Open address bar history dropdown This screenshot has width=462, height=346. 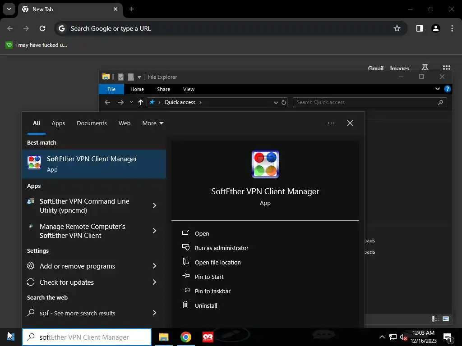[276, 102]
